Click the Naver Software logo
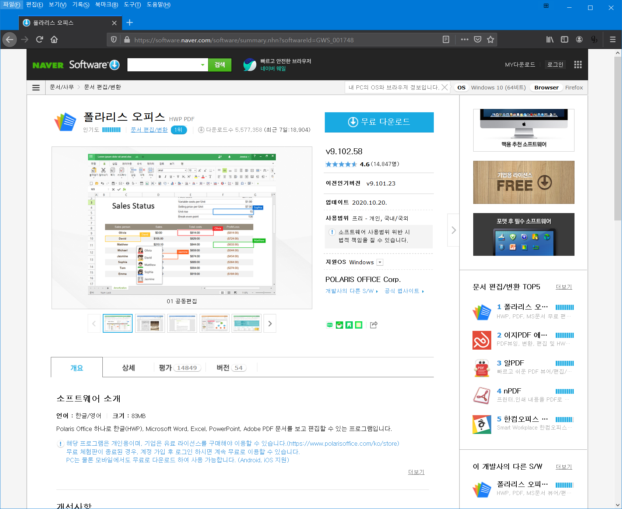Image resolution: width=622 pixels, height=509 pixels. [x=76, y=65]
